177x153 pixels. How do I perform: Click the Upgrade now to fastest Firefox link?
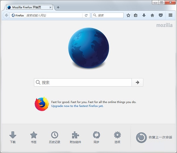click(77, 106)
